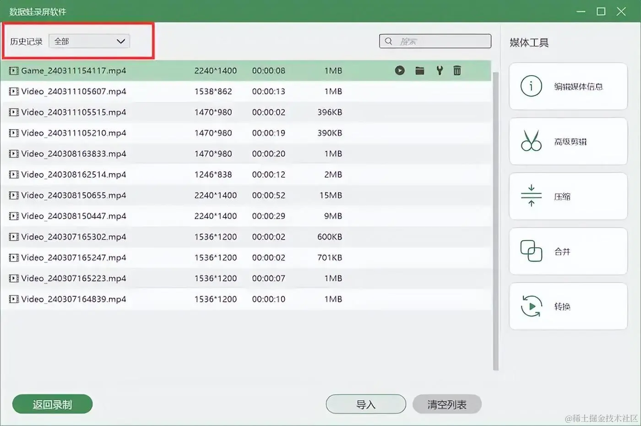Viewport: 641px width, 426px height.
Task: Click film icon of Video_240308163833.mp4
Action: click(14, 154)
